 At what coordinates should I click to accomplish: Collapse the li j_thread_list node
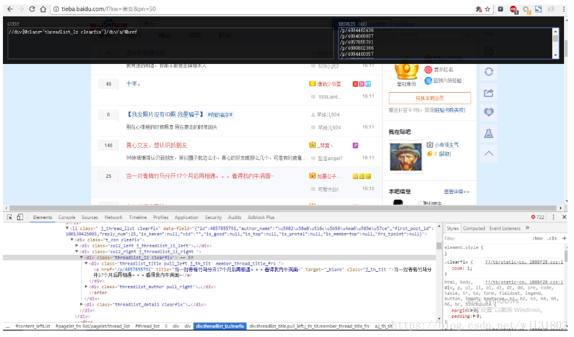(67, 228)
